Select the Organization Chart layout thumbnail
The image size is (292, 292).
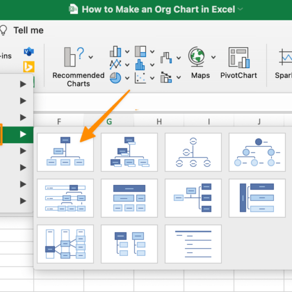[x=65, y=152]
